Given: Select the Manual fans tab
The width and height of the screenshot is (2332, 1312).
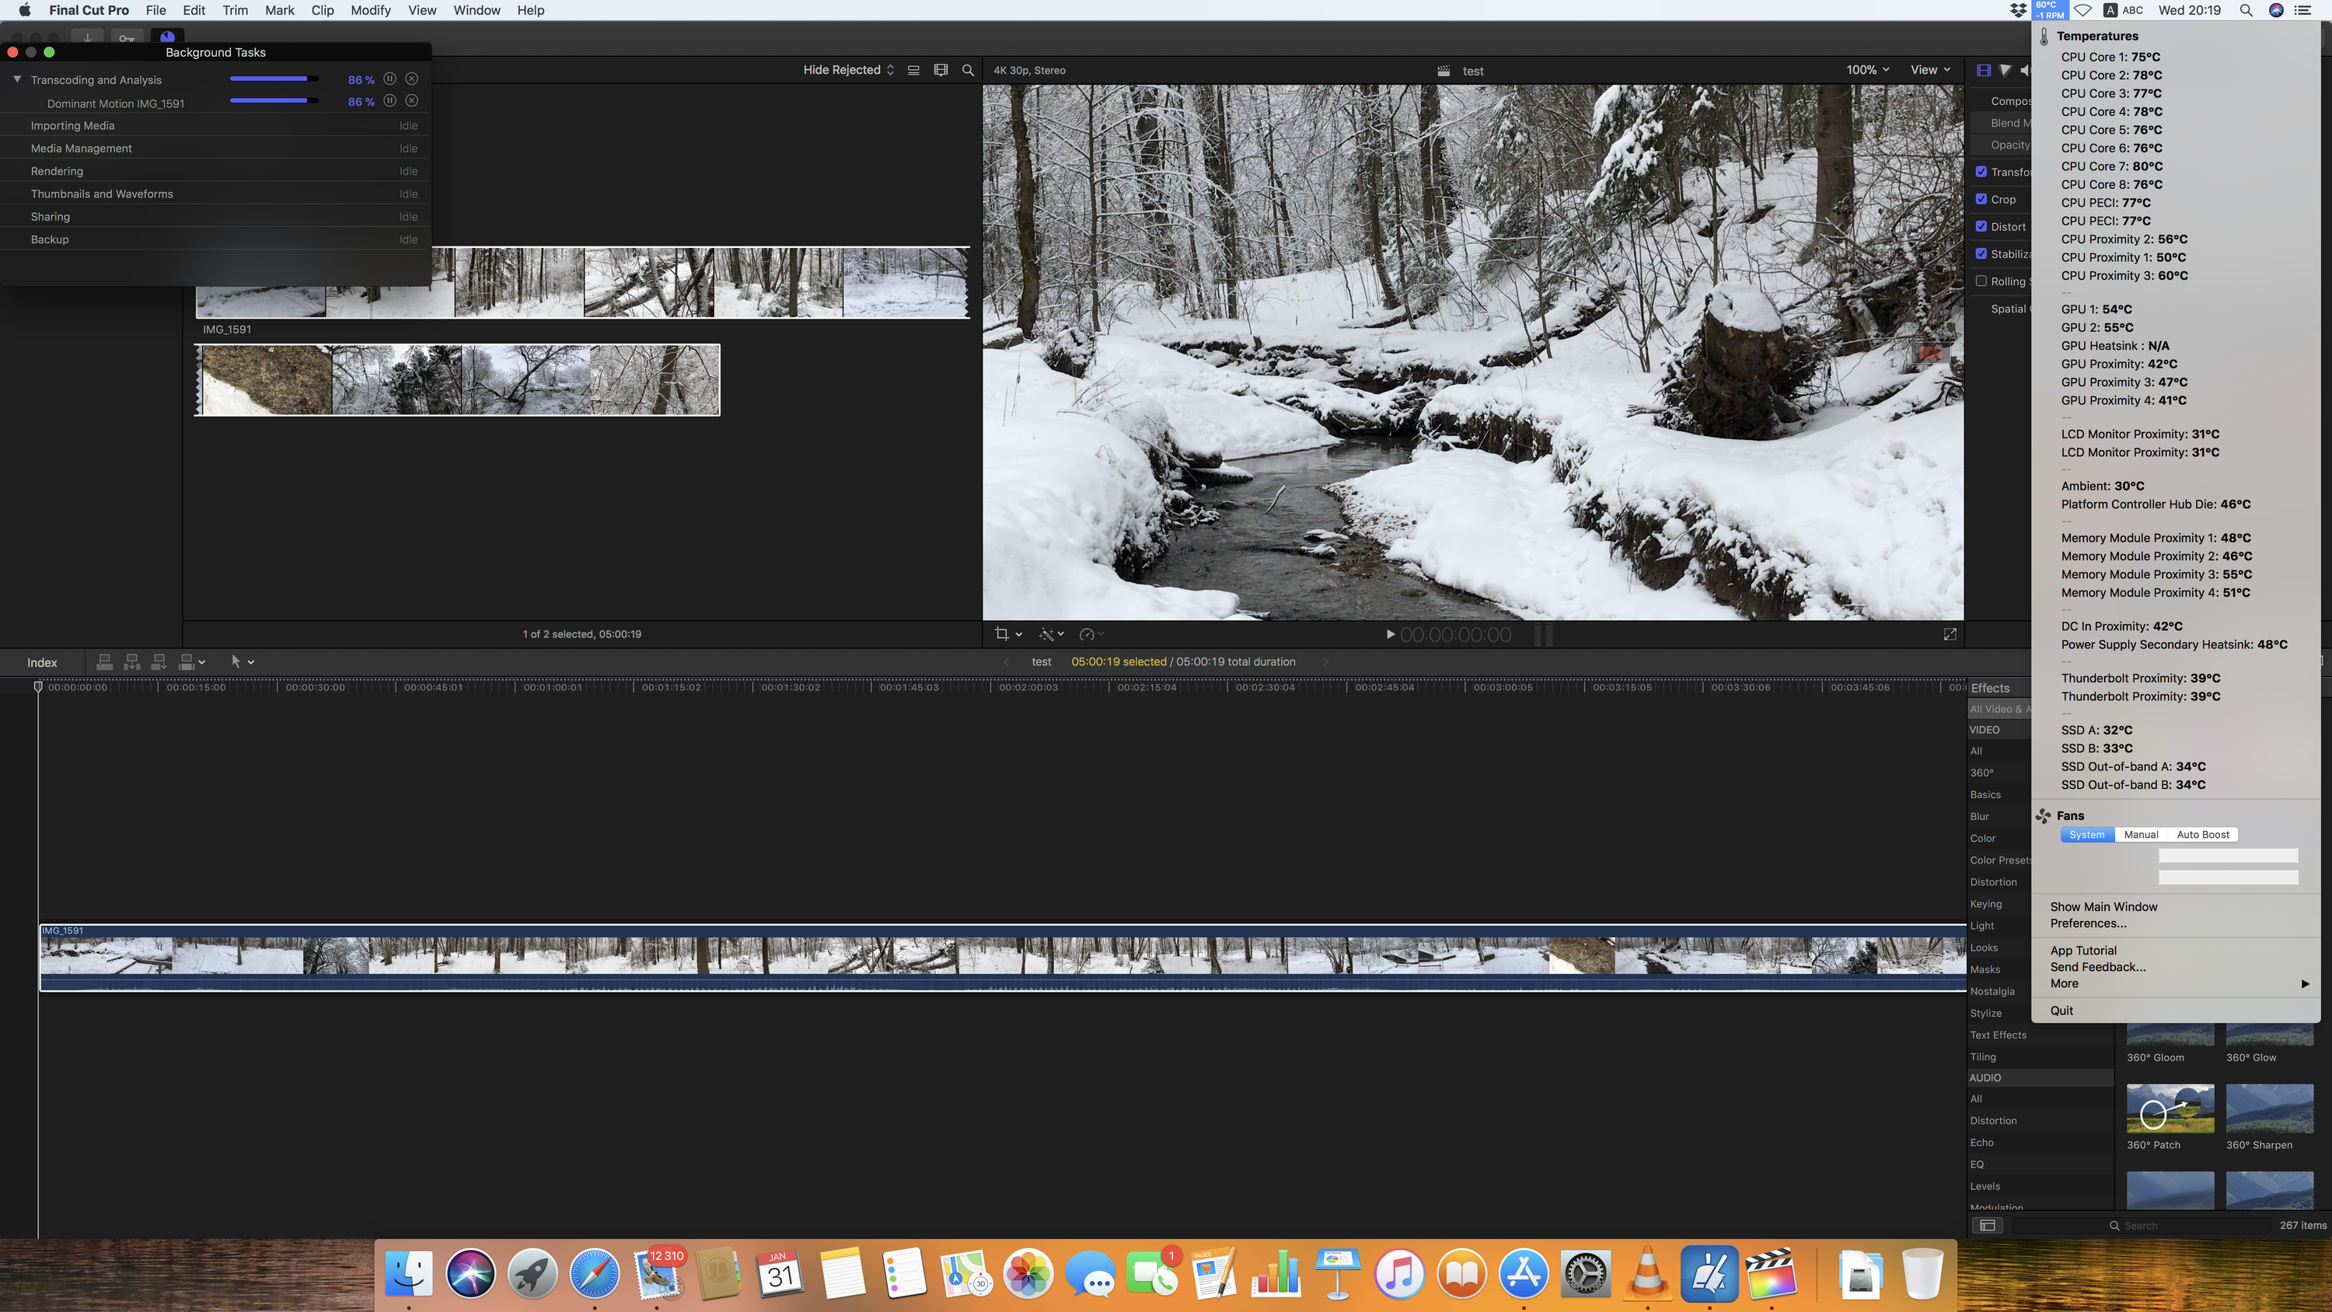Looking at the screenshot, I should click(x=2141, y=835).
